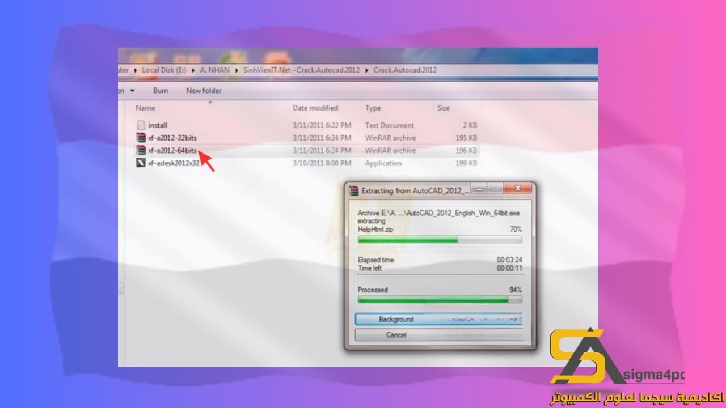Open dropdown arrow left of Burn
Image resolution: width=726 pixels, height=408 pixels.
pyautogui.click(x=132, y=91)
